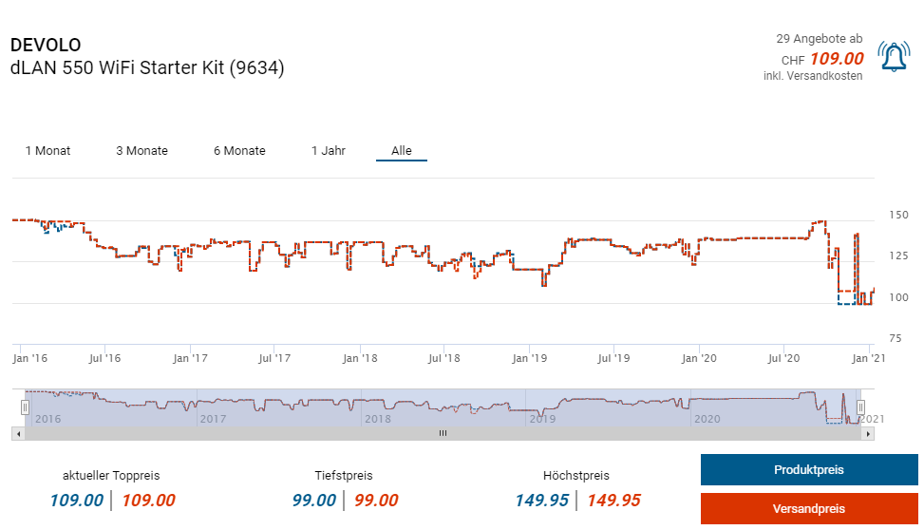Click the 29 Angebote ab text

[x=819, y=39]
